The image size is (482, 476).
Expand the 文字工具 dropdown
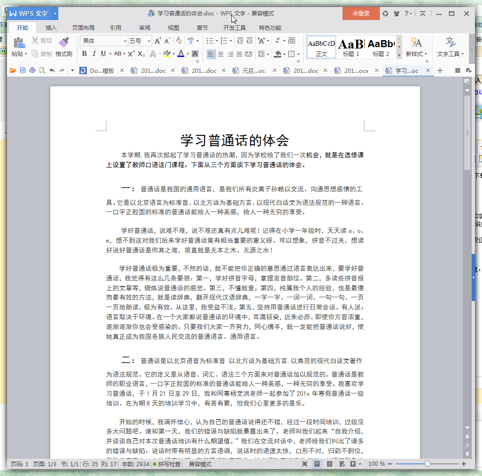click(x=450, y=54)
